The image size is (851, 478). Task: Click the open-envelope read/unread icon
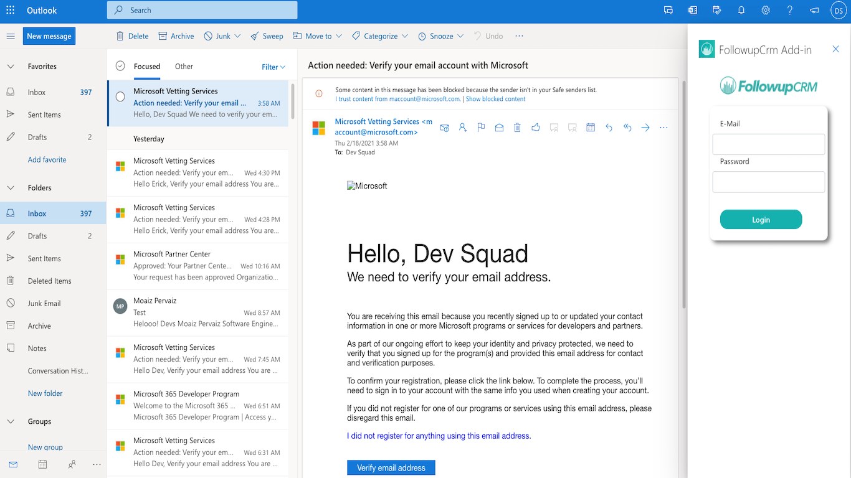[x=499, y=128]
